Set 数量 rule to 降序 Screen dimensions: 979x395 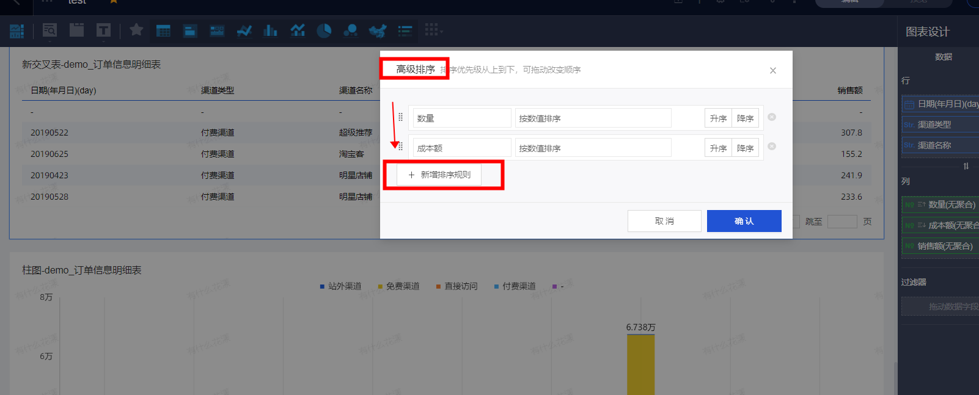pyautogui.click(x=745, y=118)
